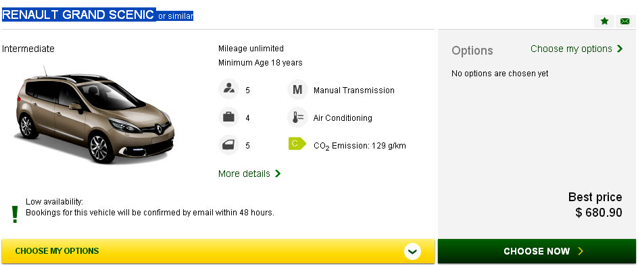Click 'No options are chosen yet' text
Image resolution: width=638 pixels, height=266 pixels.
point(500,74)
